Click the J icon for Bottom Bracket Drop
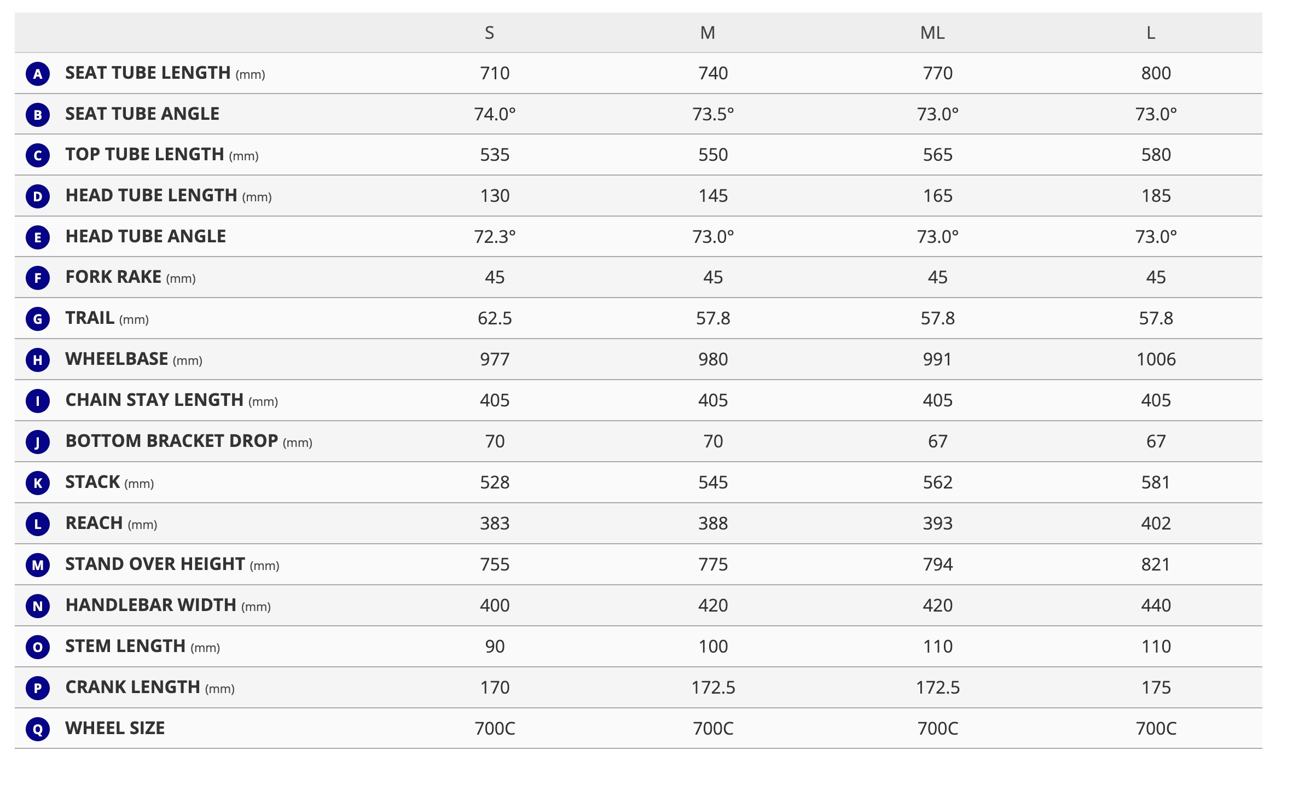The image size is (1299, 791). click(38, 442)
